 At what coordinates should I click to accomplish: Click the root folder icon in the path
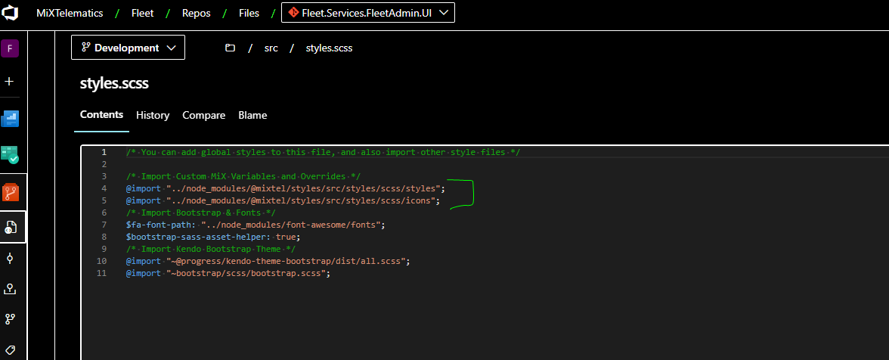(x=230, y=48)
